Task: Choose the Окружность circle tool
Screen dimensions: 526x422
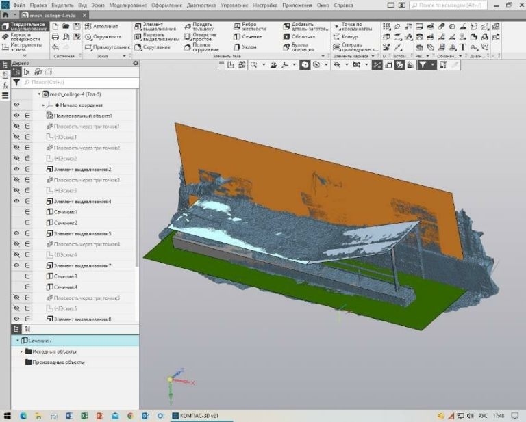Action: click(x=106, y=37)
